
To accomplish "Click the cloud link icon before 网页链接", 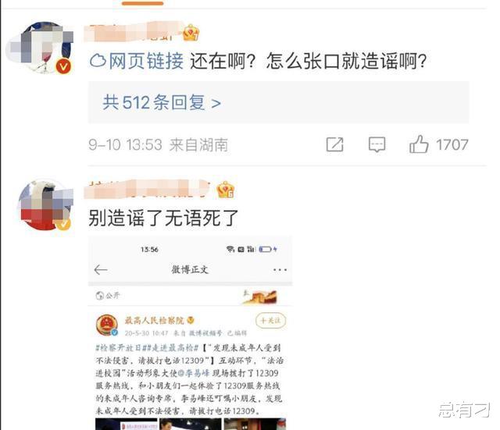I will 98,61.
